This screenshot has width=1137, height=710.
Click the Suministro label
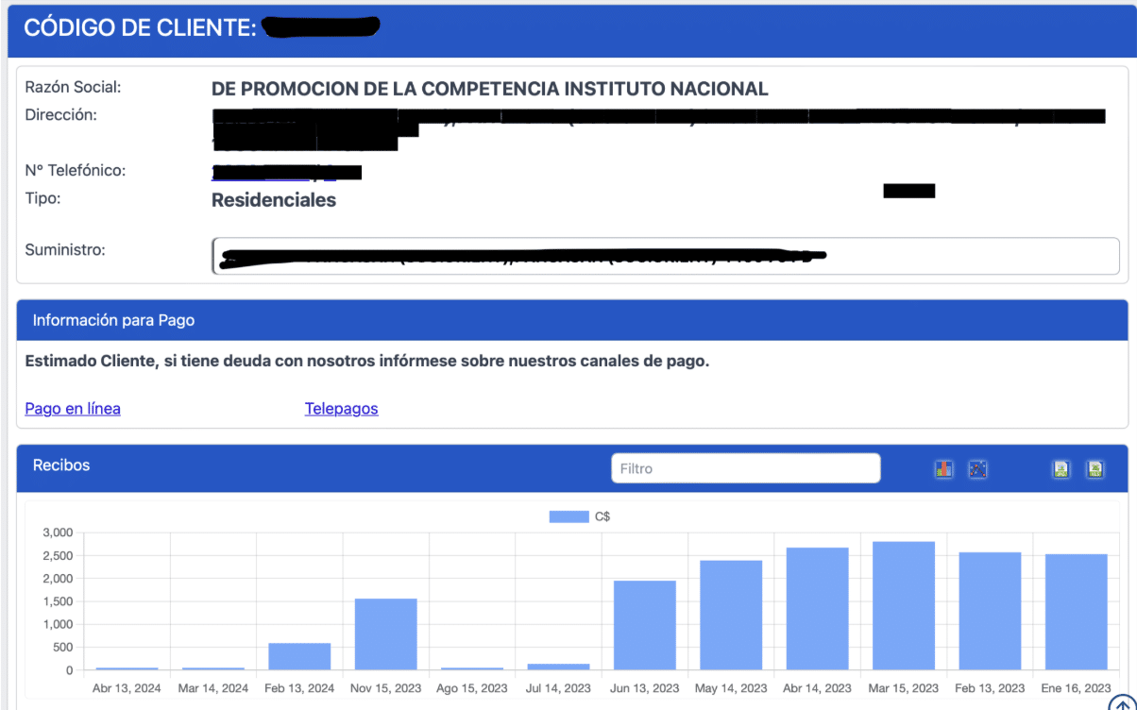pos(65,250)
